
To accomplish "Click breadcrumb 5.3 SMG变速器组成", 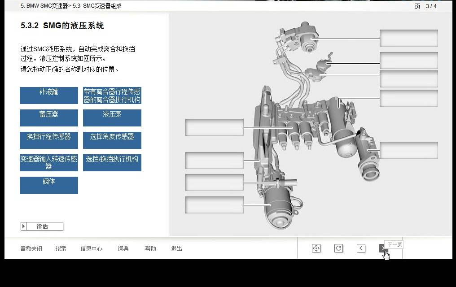I will (97, 6).
